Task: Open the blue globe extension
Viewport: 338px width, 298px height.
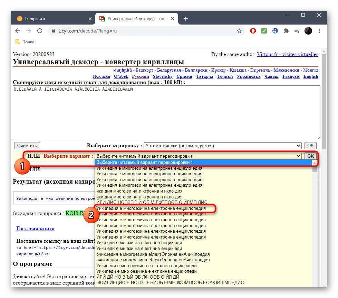Action: tap(275, 31)
